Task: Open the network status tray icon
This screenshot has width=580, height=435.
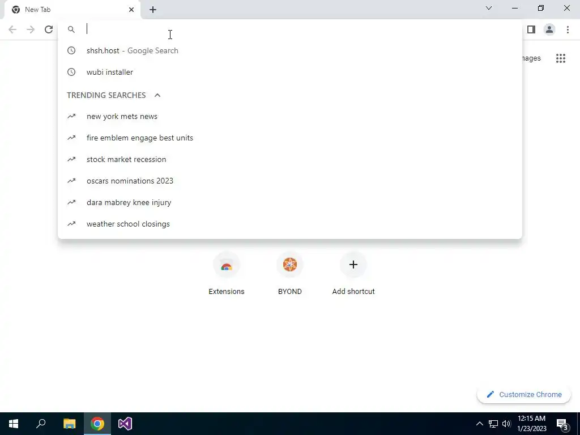Action: [x=493, y=424]
